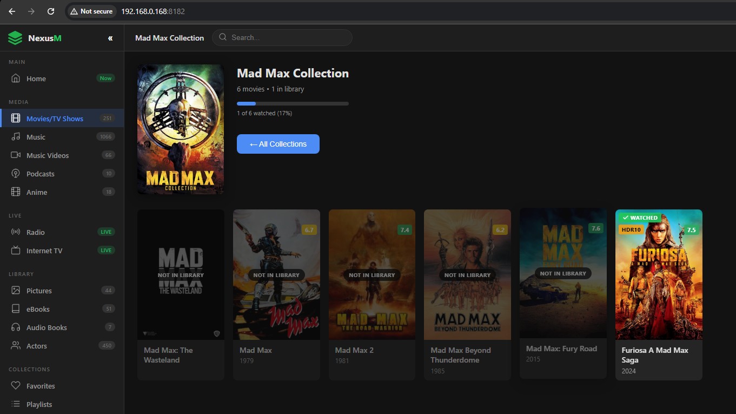Open the Favorites collection
This screenshot has width=736, height=414.
[40, 386]
